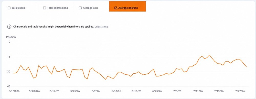
Task: Click the 6/10/26 date label
Action: [116, 91]
